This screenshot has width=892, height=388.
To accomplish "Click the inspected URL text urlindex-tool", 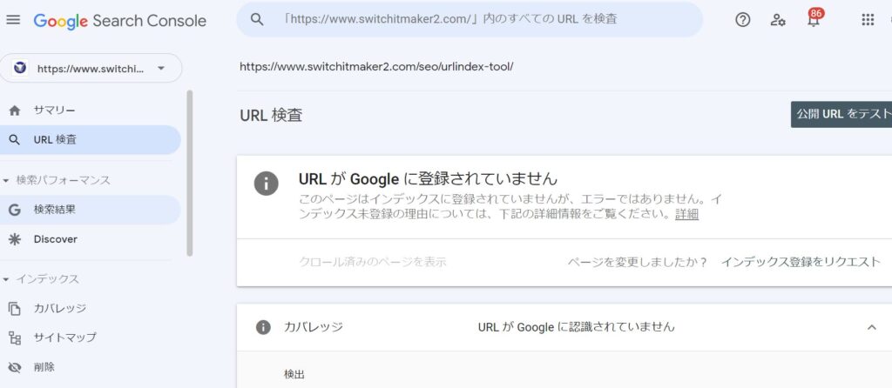I will point(376,66).
